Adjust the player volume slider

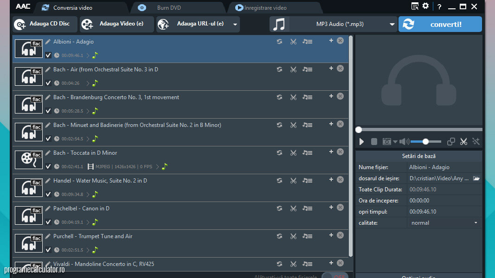point(425,142)
